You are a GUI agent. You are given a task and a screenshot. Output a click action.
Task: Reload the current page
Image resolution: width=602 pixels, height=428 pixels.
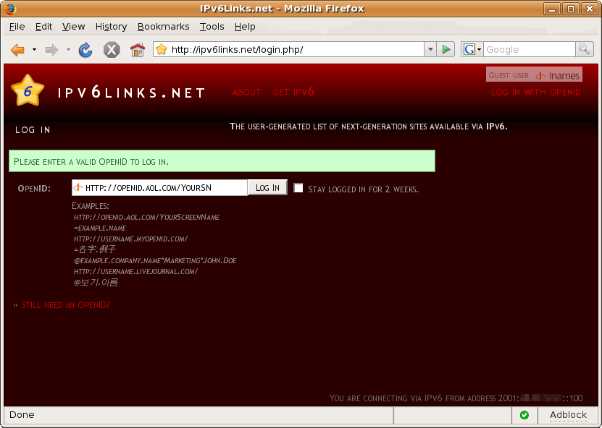tap(85, 50)
